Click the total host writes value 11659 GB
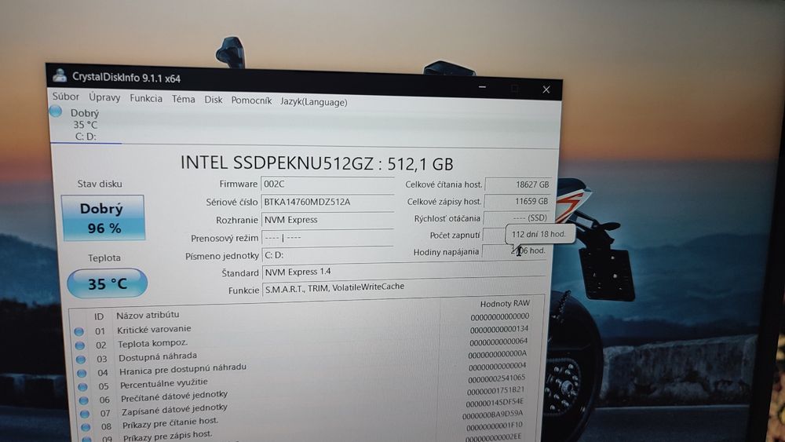785x442 pixels. coord(517,201)
